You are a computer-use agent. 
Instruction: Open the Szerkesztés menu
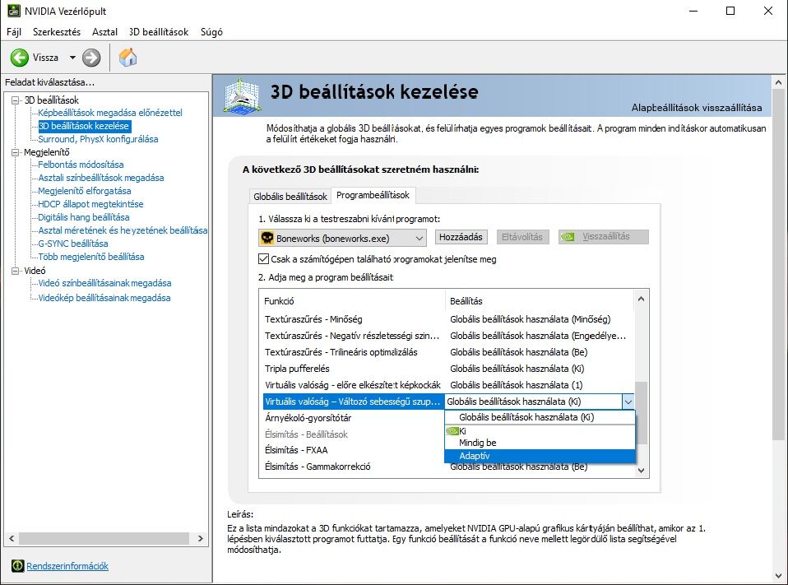tap(56, 31)
